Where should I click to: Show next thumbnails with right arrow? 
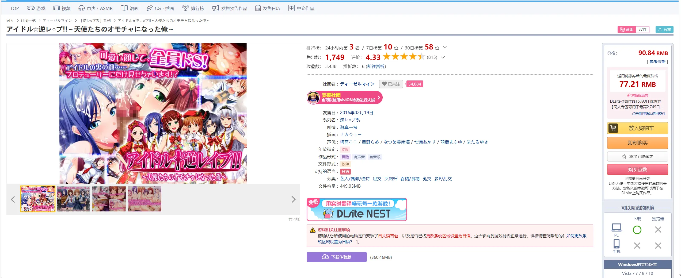click(x=293, y=199)
